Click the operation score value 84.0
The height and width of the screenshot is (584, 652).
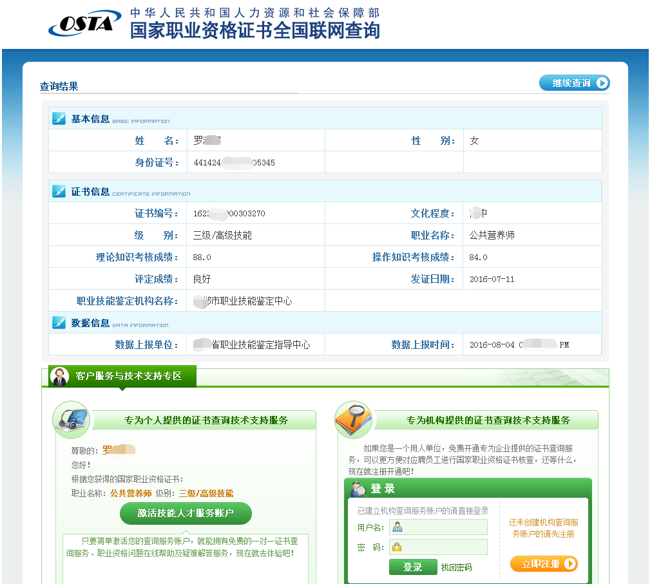click(478, 258)
